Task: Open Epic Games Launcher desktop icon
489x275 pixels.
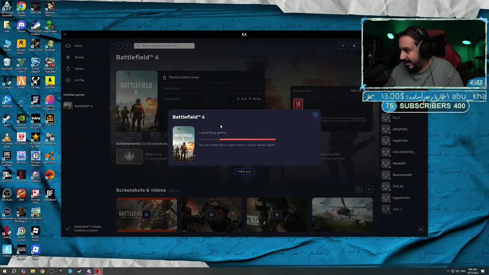Action: [7, 159]
